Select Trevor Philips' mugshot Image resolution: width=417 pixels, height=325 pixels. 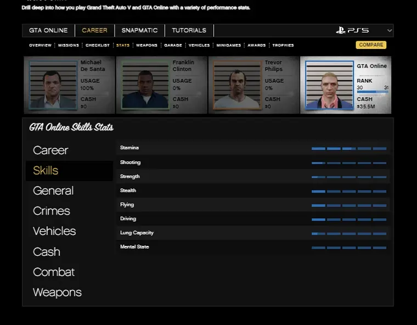(237, 85)
